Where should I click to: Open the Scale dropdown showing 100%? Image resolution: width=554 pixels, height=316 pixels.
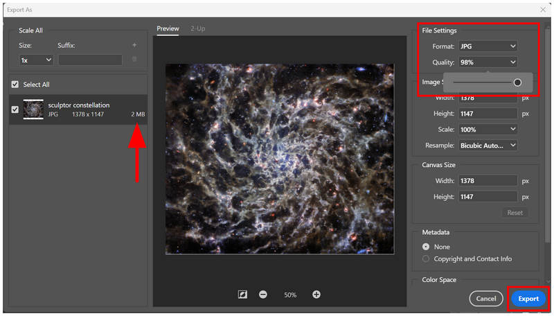(x=488, y=130)
